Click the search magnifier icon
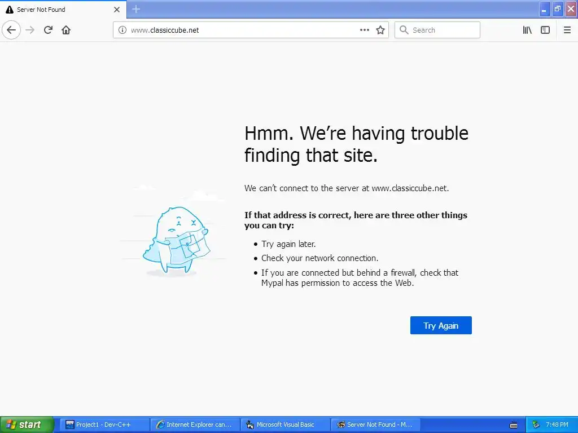Viewport: 578px width, 433px height. [404, 30]
